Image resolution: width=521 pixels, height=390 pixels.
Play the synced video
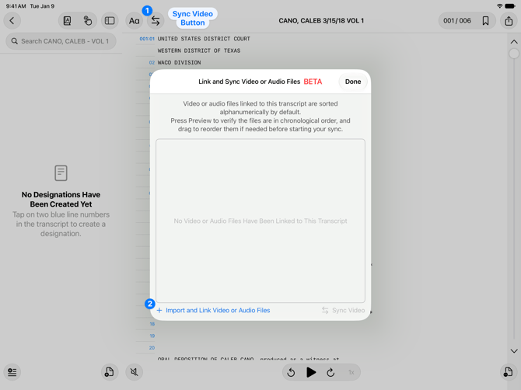(311, 372)
